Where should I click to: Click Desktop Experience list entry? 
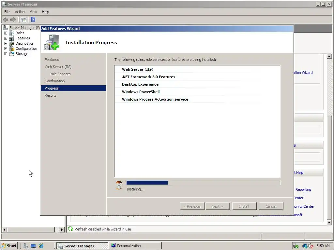[x=140, y=84]
